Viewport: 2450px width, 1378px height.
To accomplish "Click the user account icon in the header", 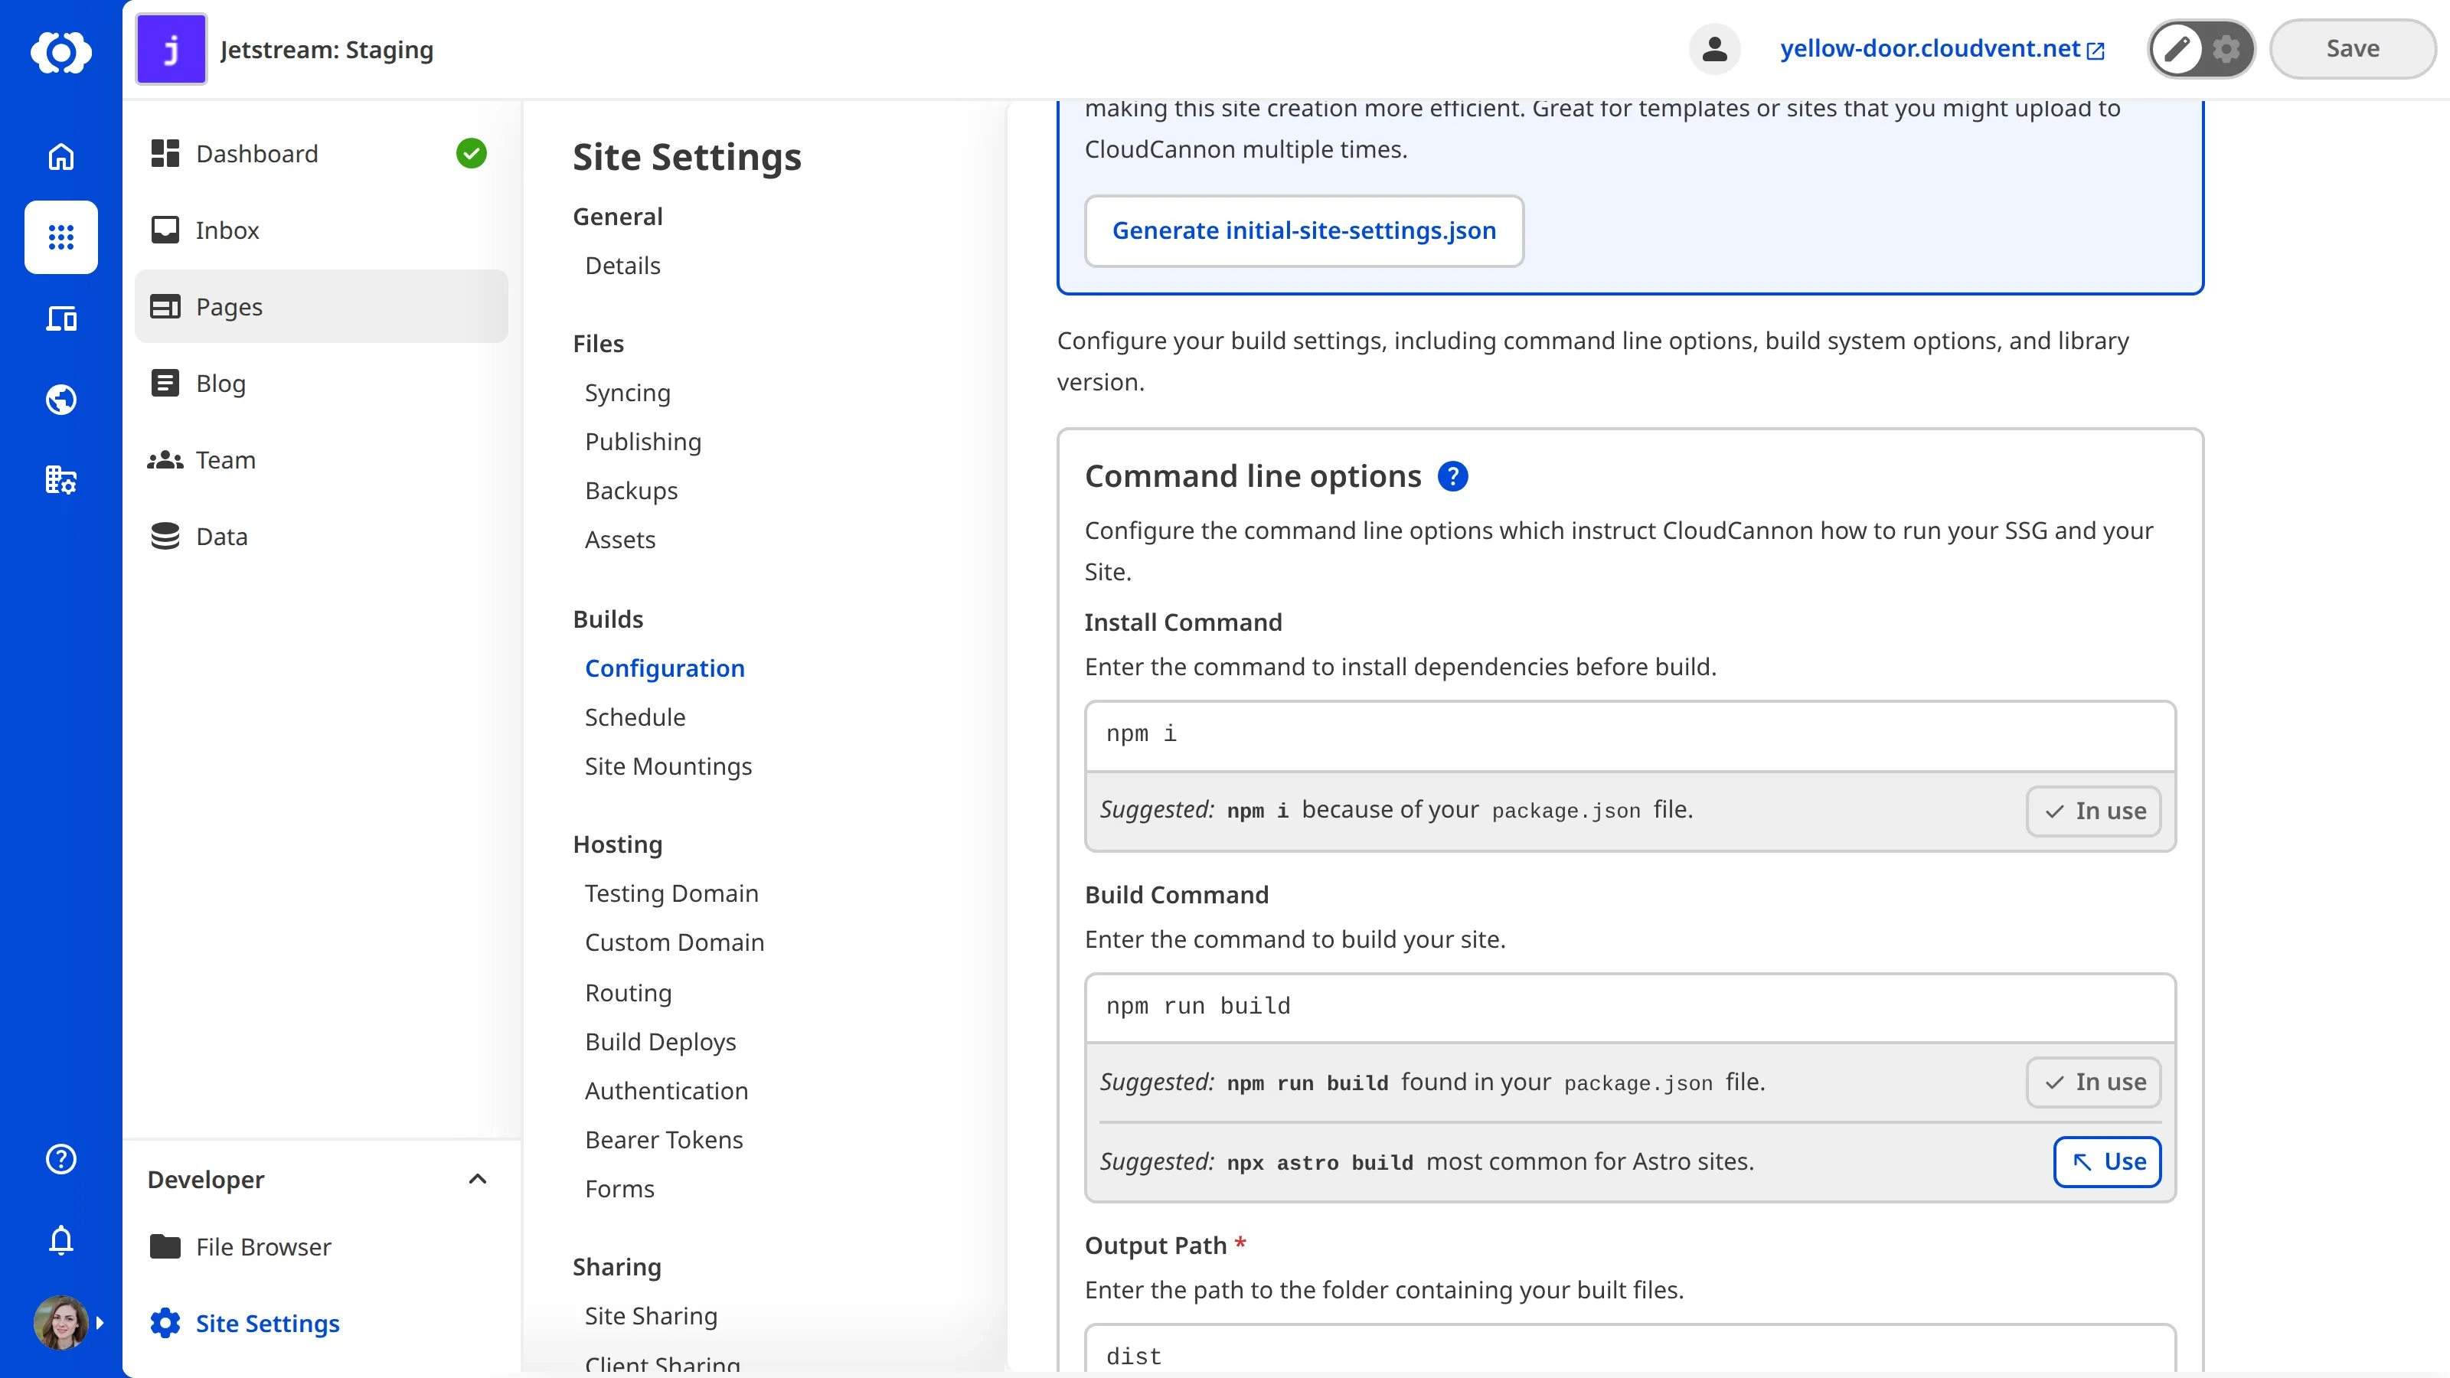I will (1714, 48).
